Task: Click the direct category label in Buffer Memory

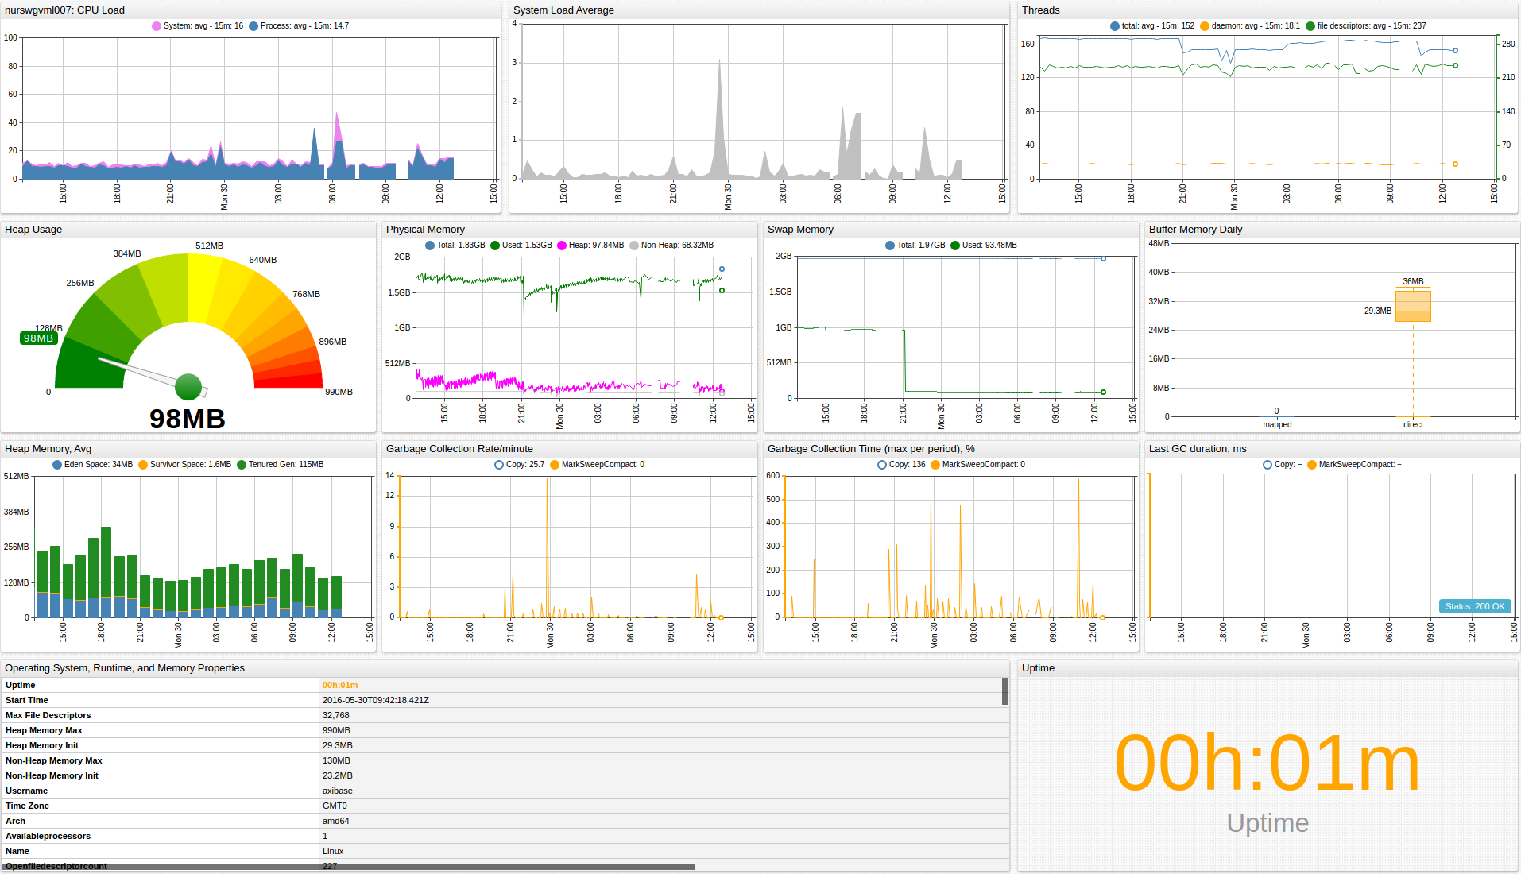Action: pos(1413,425)
